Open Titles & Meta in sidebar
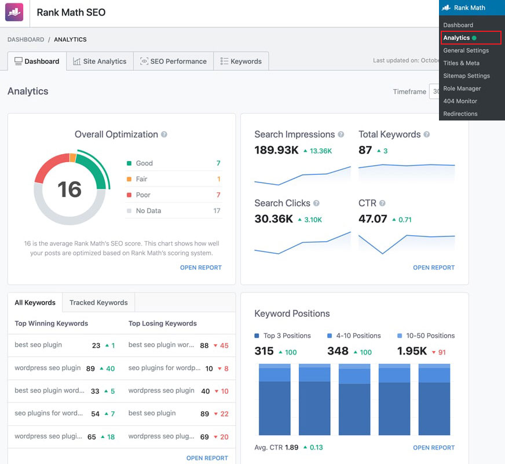 coord(461,63)
